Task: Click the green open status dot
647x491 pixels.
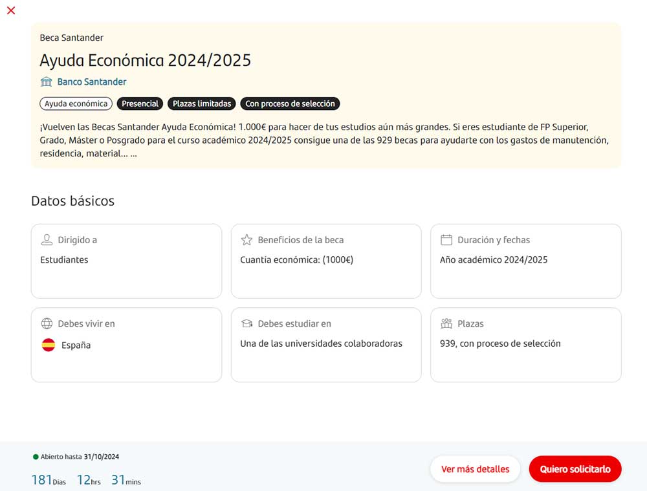Action: pos(36,457)
